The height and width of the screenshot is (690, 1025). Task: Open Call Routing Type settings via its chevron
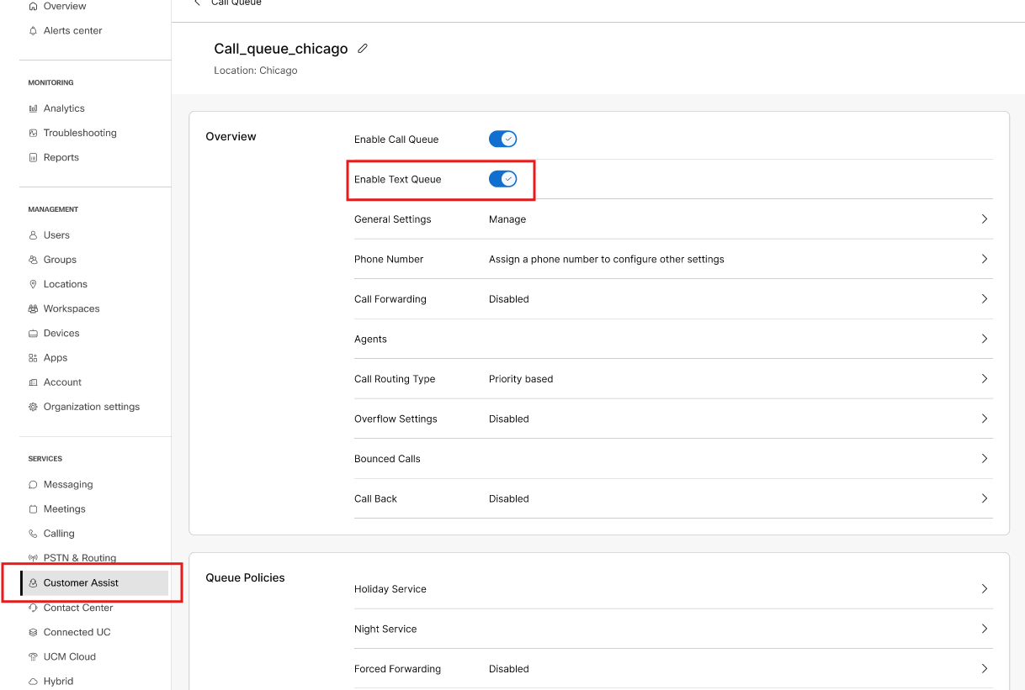[984, 378]
